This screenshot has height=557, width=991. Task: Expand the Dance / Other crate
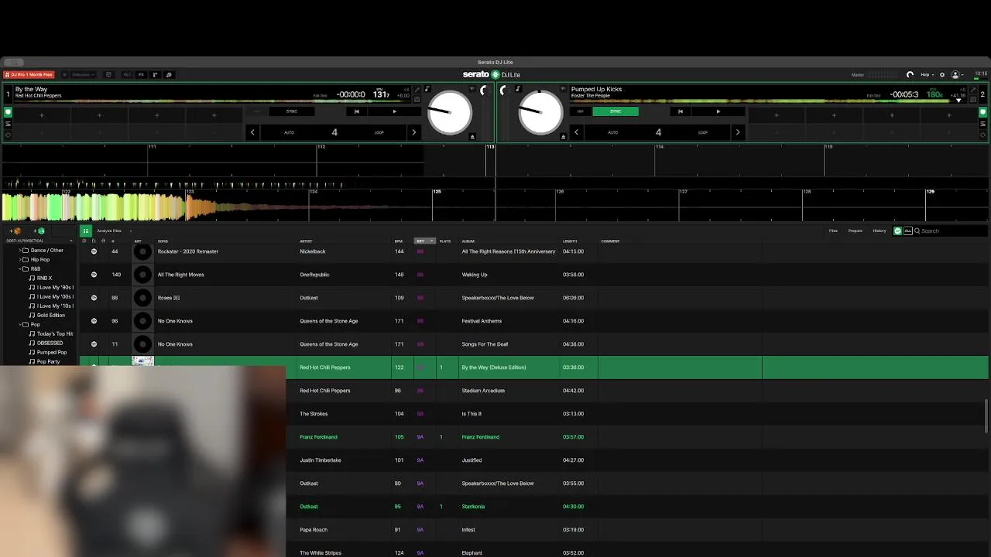pos(20,251)
